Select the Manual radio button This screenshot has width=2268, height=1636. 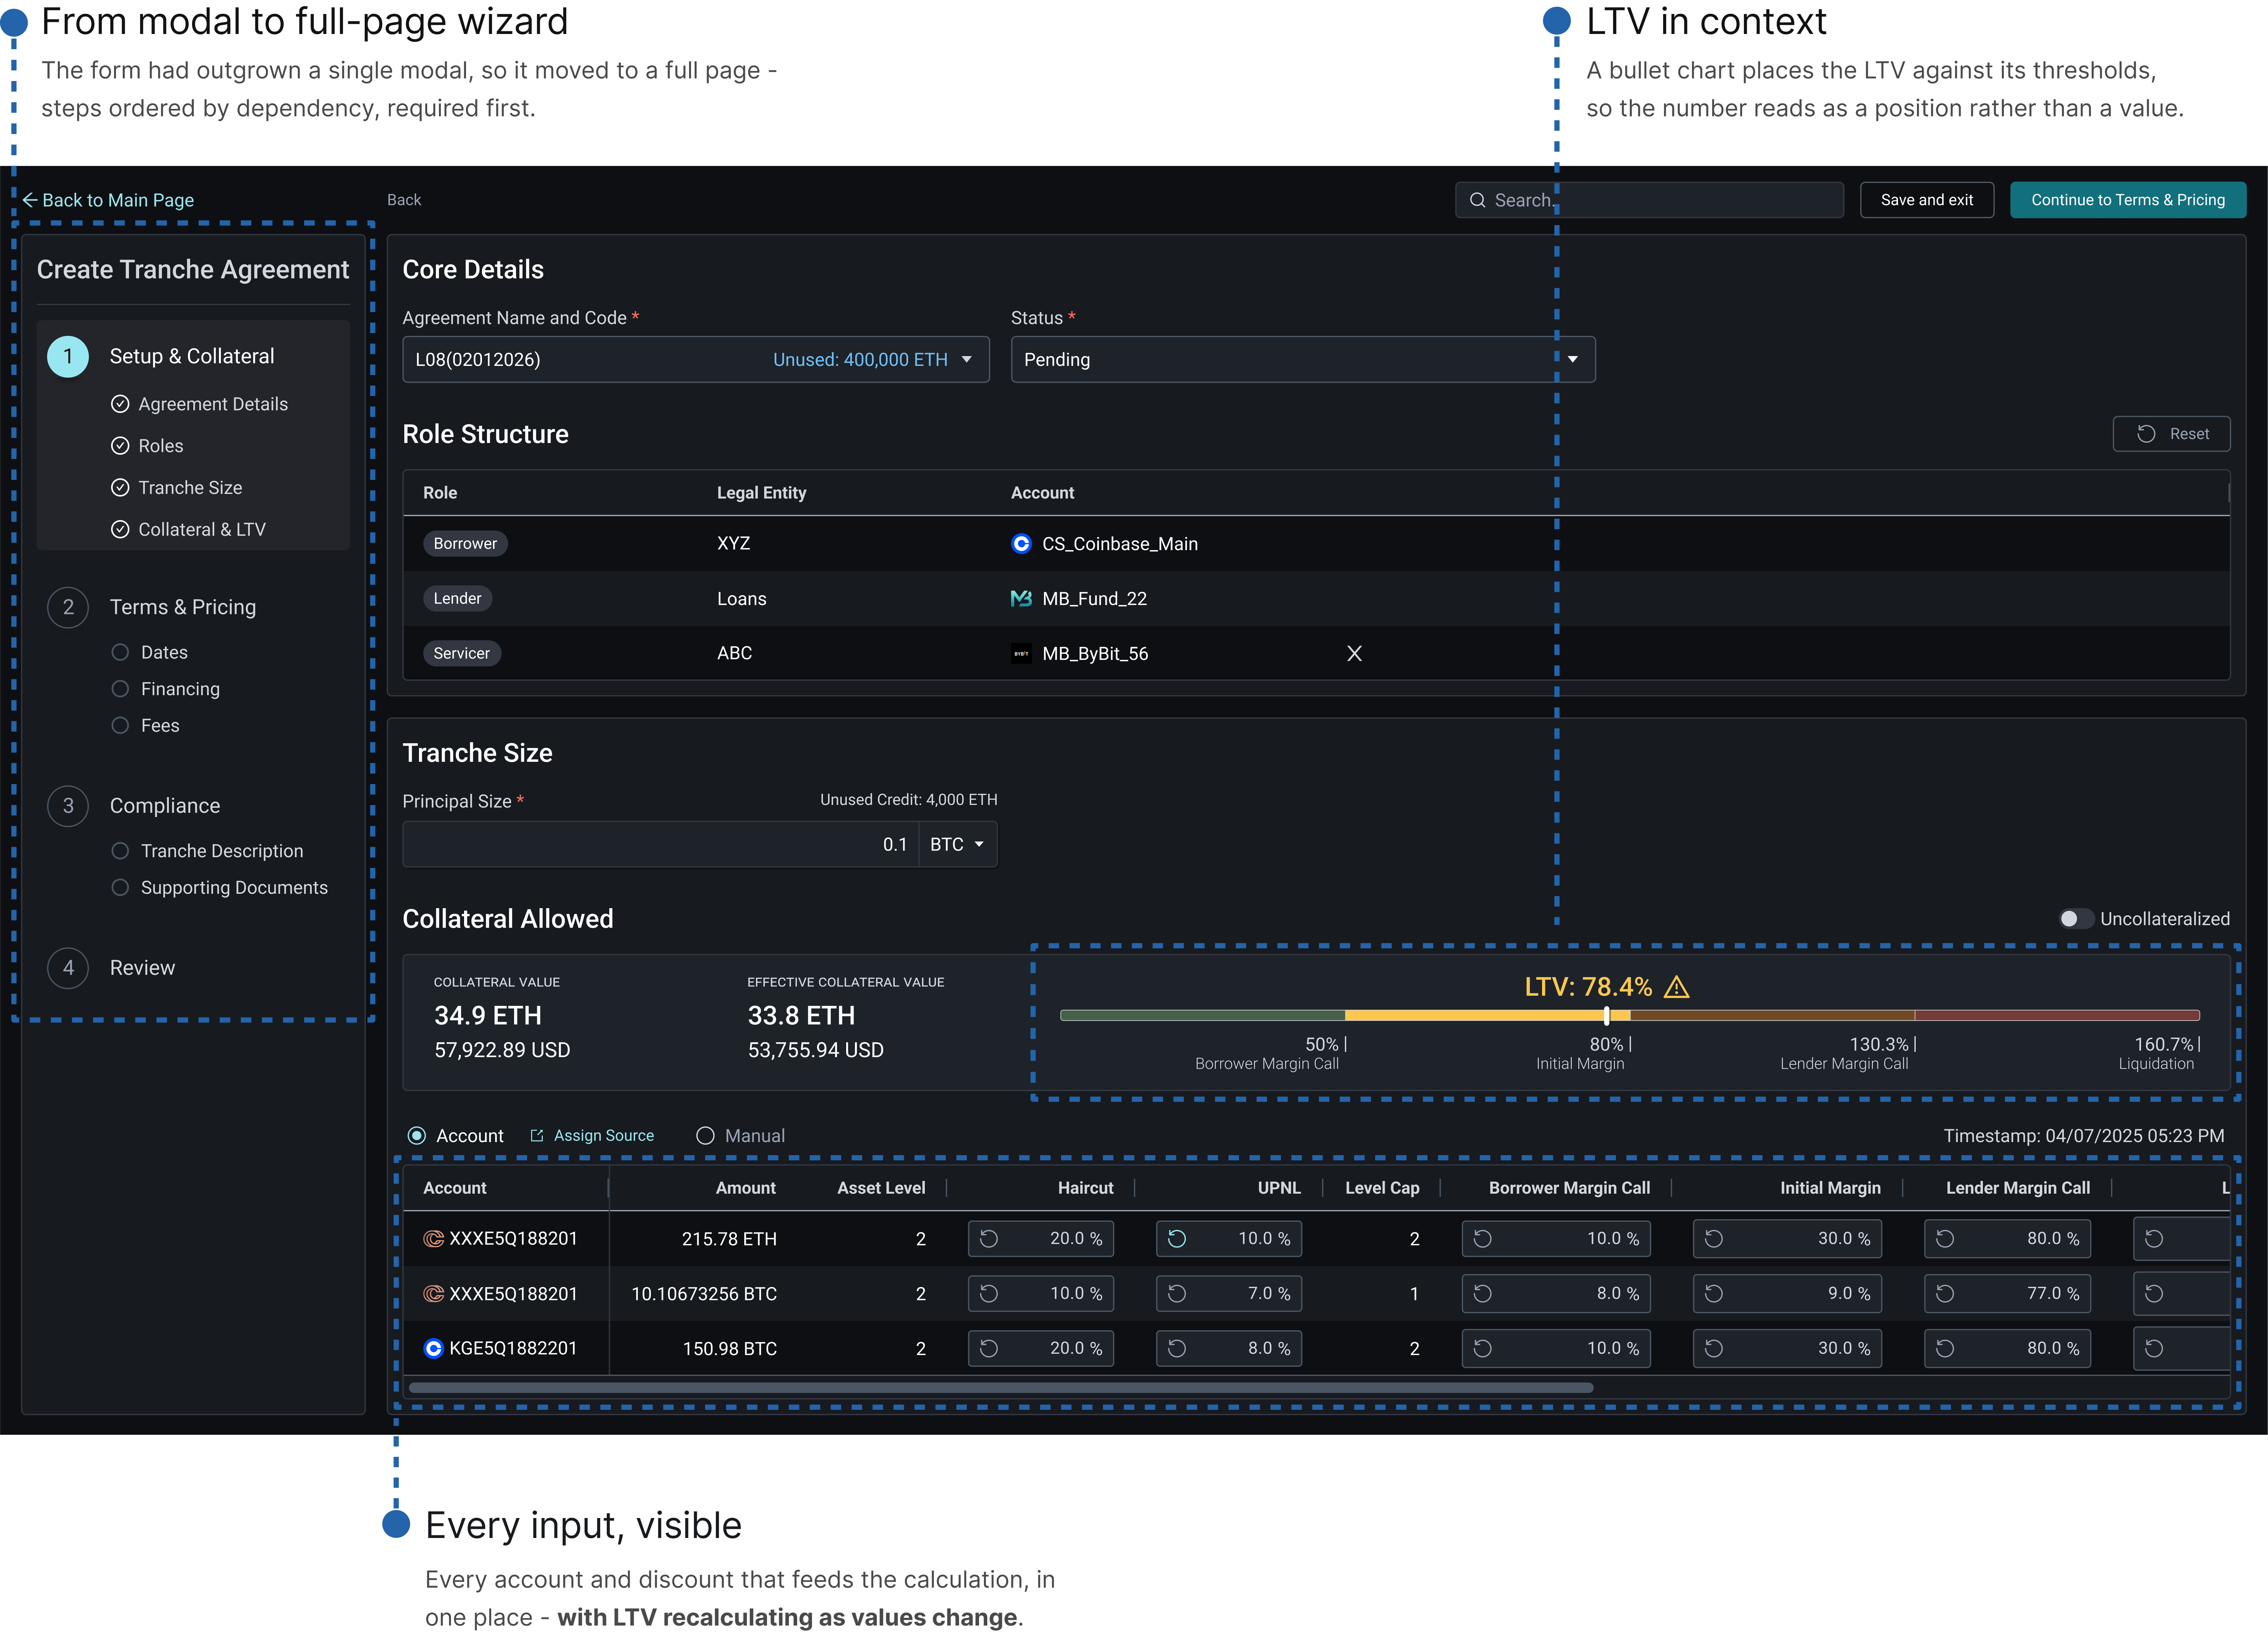point(705,1136)
